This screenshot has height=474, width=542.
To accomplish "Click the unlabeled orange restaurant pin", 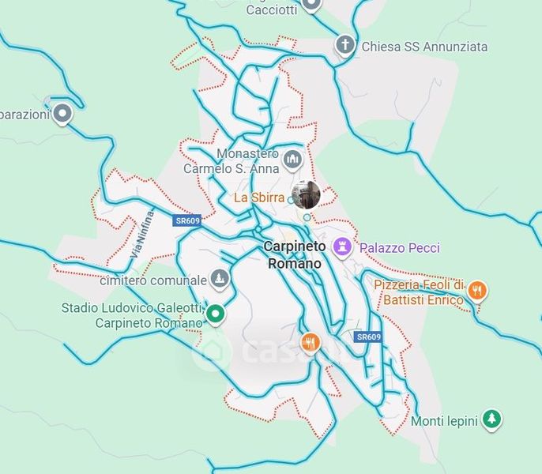I will (x=310, y=343).
